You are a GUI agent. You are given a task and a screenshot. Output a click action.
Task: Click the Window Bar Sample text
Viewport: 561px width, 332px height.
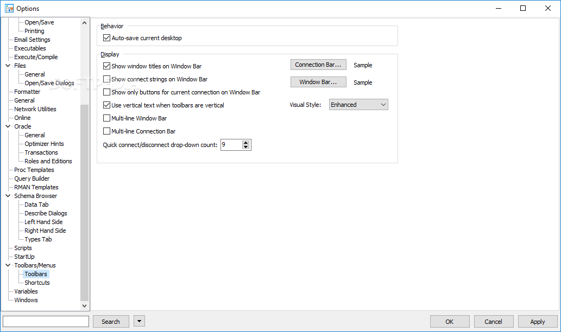point(363,82)
